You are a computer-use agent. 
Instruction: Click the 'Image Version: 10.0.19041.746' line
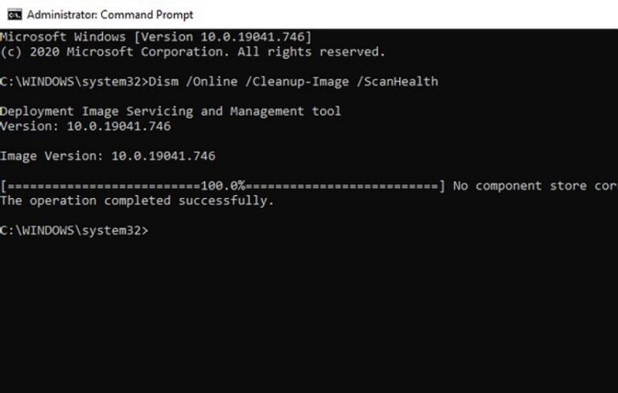coord(107,156)
